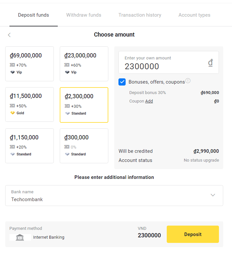Click the Vip diamond icon on đ69,000,000 card
Screen dimensions: 232x254
13,72
